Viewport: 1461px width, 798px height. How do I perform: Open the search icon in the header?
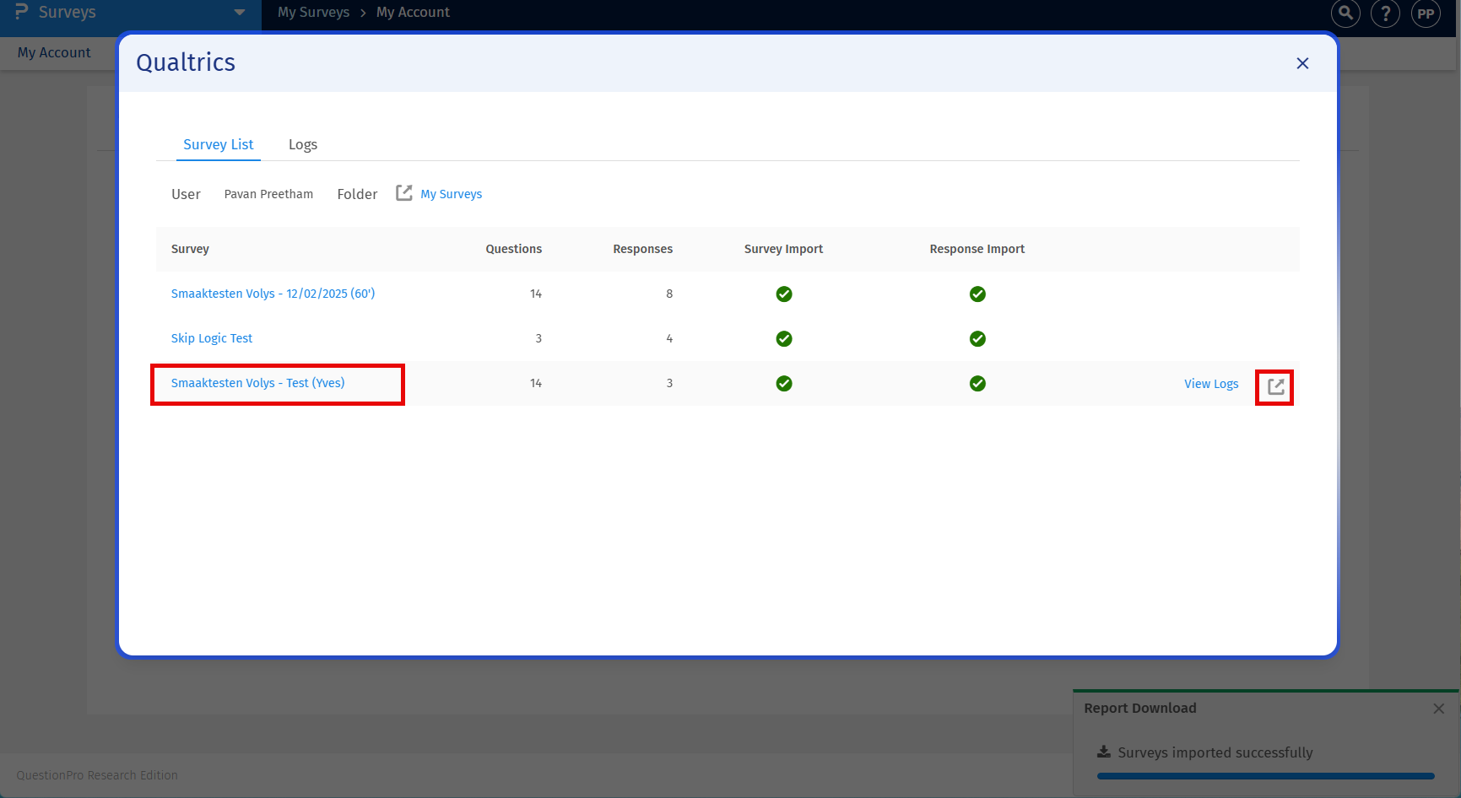point(1345,13)
